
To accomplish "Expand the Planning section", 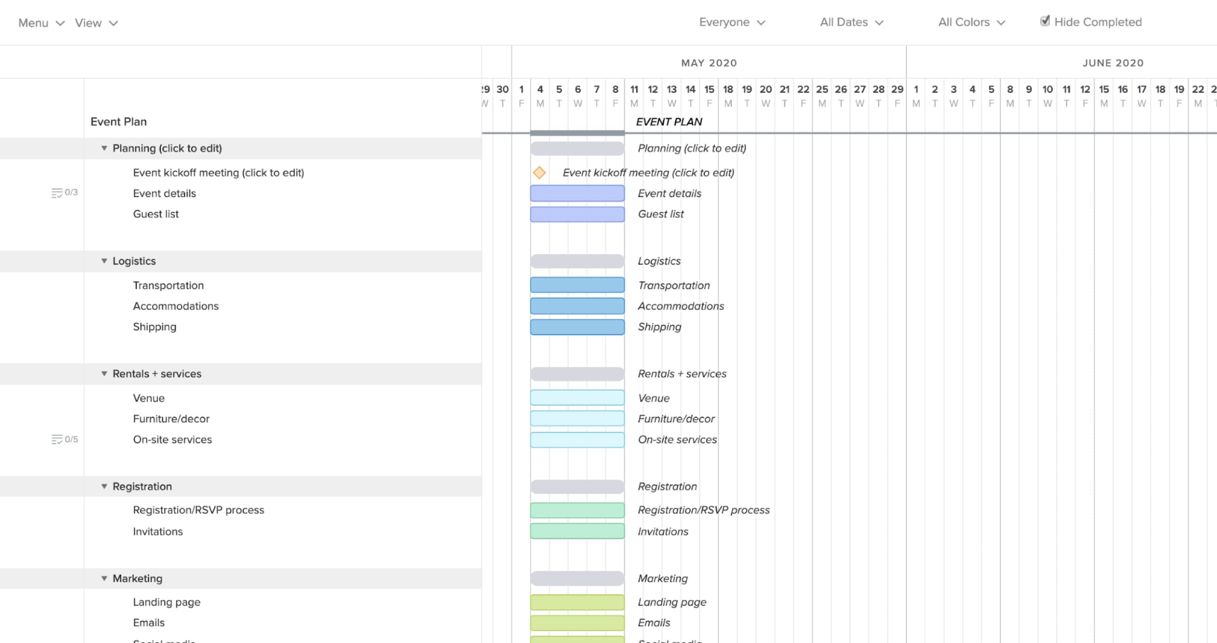I will 104,148.
